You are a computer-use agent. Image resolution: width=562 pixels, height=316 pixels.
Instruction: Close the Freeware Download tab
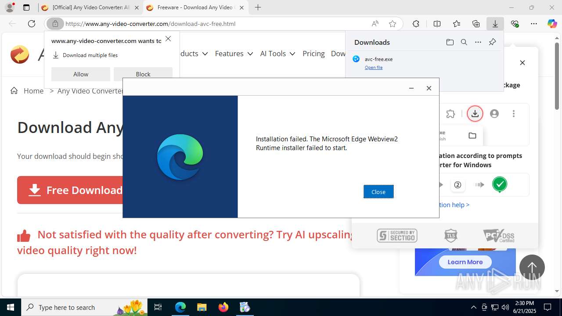coord(241,7)
